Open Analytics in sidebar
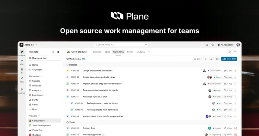This screenshot has height=136, width=259. click(44, 90)
